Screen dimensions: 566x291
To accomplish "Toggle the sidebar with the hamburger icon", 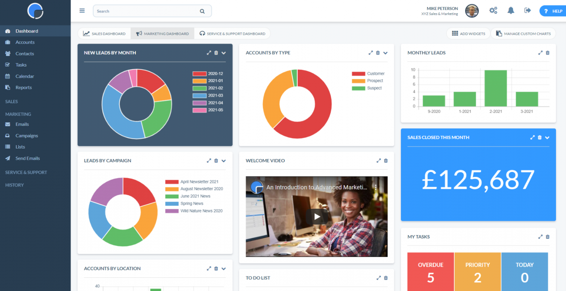I will point(82,10).
